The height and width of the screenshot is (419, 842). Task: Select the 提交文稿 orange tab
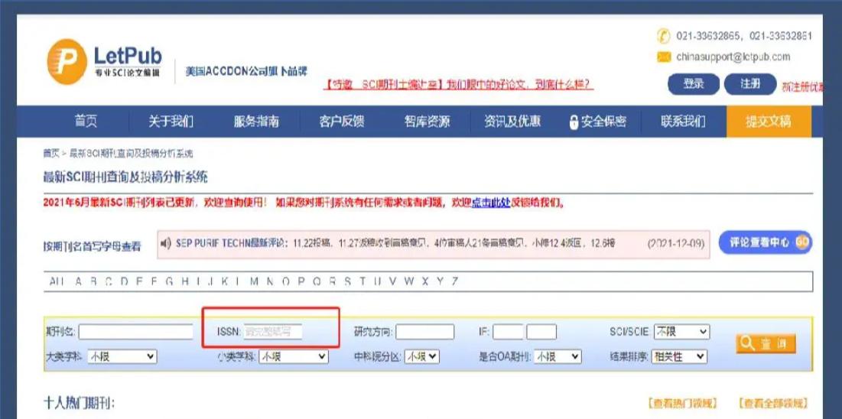pyautogui.click(x=769, y=122)
